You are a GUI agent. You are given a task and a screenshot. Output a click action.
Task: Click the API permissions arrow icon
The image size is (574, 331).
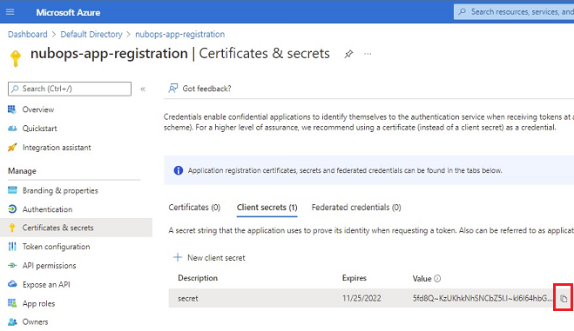click(12, 266)
